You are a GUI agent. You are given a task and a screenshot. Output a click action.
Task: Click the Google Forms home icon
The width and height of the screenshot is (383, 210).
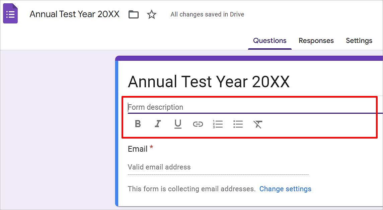coord(10,14)
